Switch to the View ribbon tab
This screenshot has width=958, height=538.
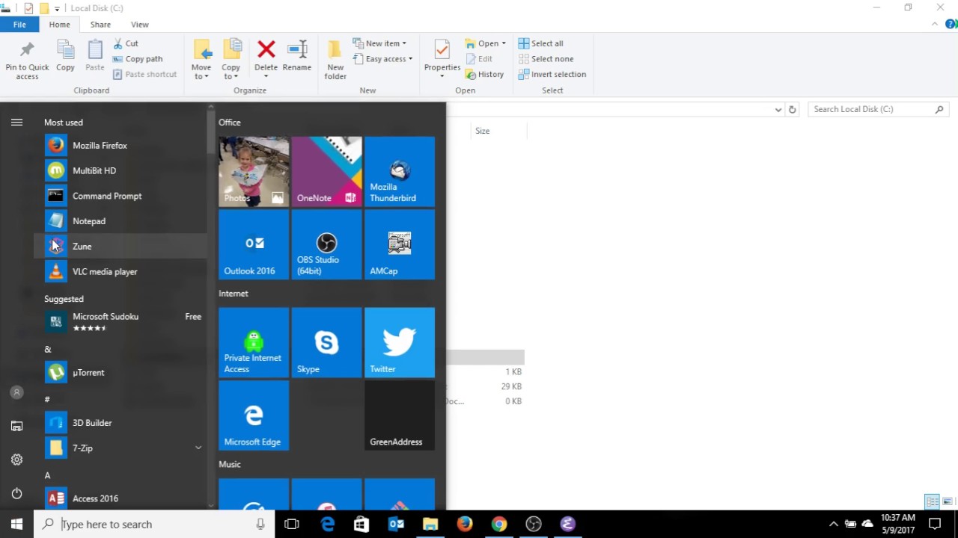[139, 25]
